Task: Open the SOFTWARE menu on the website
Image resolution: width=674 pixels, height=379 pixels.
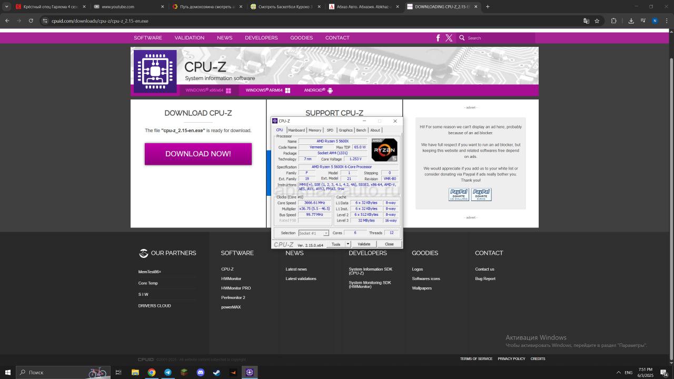Action: coord(148,38)
